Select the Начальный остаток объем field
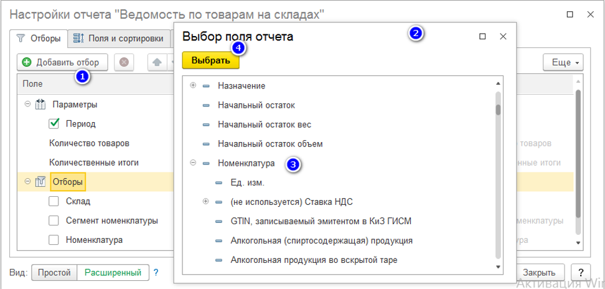The image size is (605, 289). (270, 144)
